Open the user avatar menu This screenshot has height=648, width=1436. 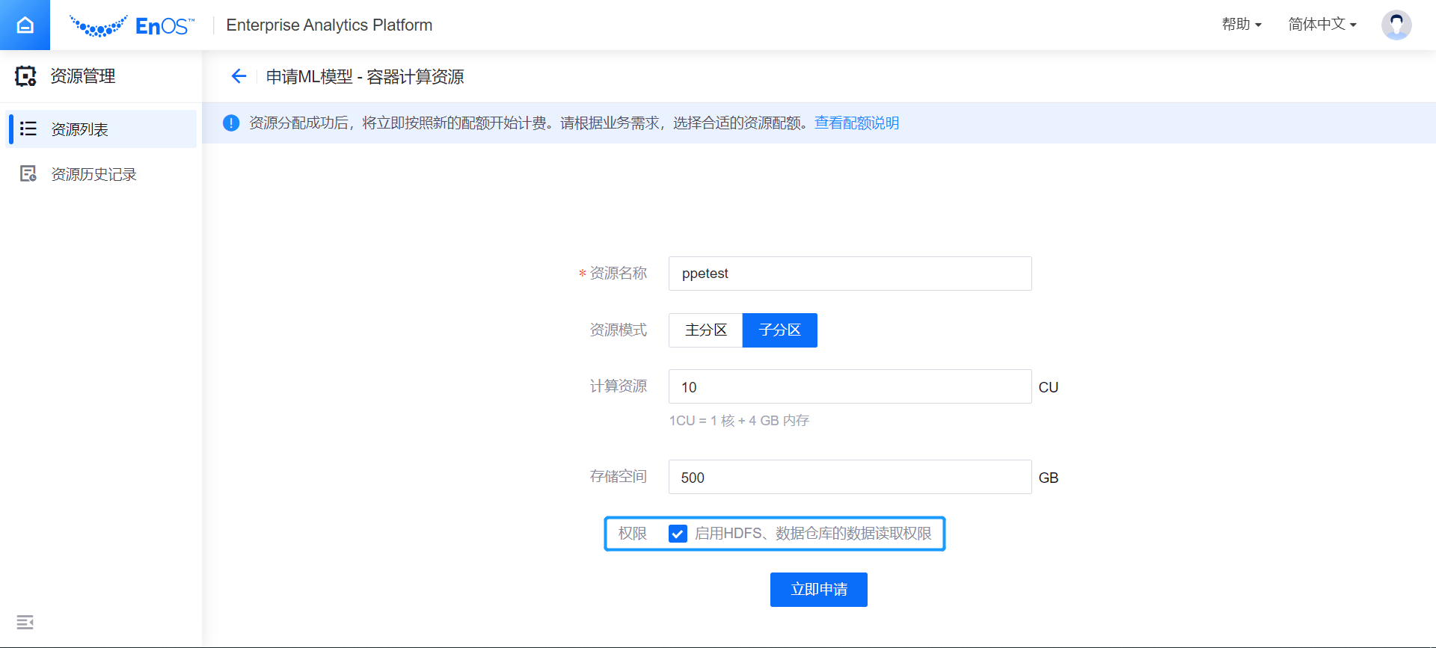coord(1396,25)
